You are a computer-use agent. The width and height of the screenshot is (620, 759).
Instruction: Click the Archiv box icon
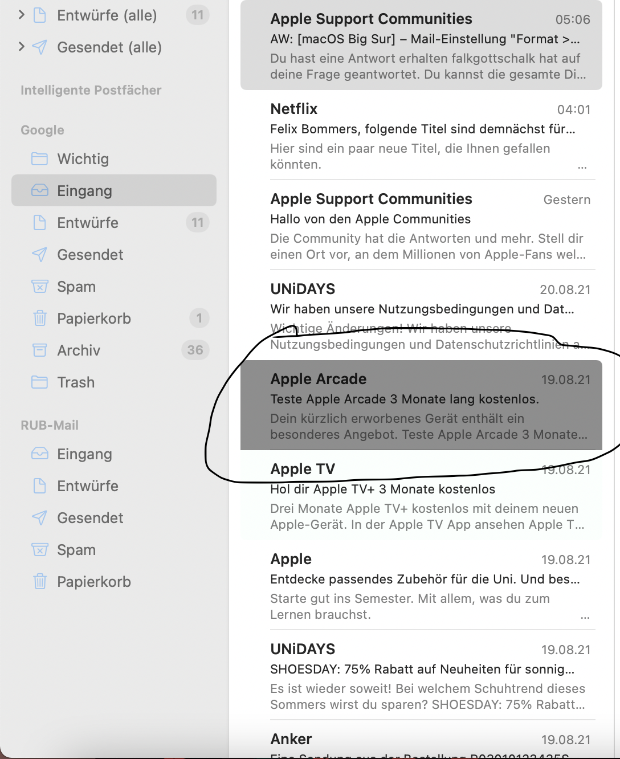(x=39, y=350)
